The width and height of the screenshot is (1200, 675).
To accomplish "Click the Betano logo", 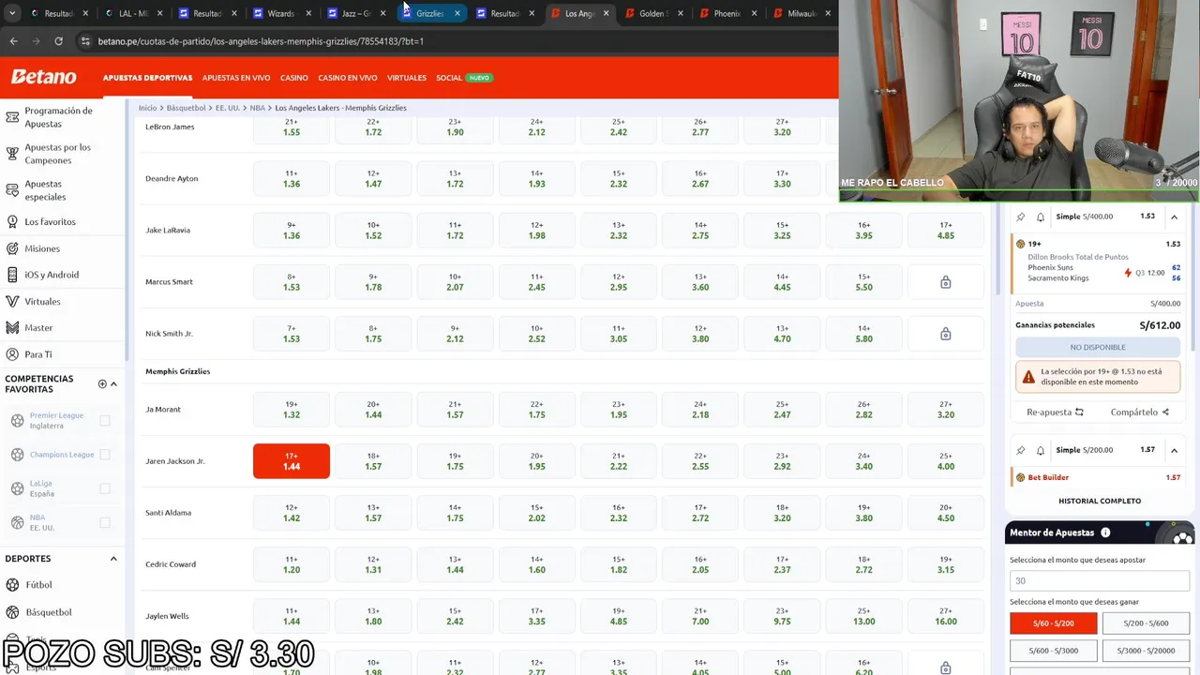I will click(44, 77).
